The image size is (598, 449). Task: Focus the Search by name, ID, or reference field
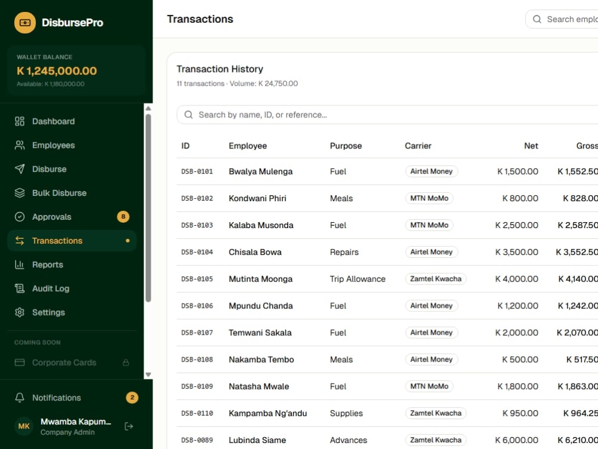[x=387, y=114]
